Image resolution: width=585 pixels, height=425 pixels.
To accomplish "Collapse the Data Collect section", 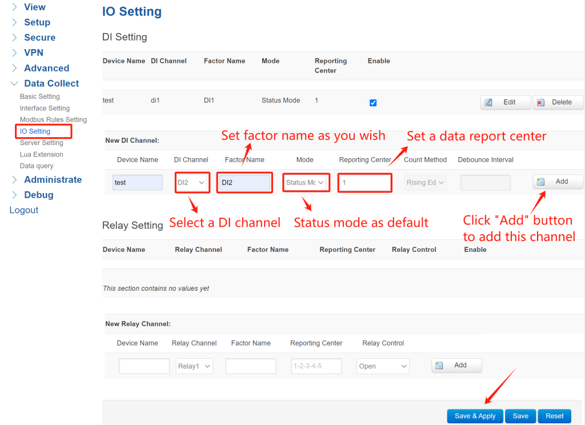I will pos(50,83).
